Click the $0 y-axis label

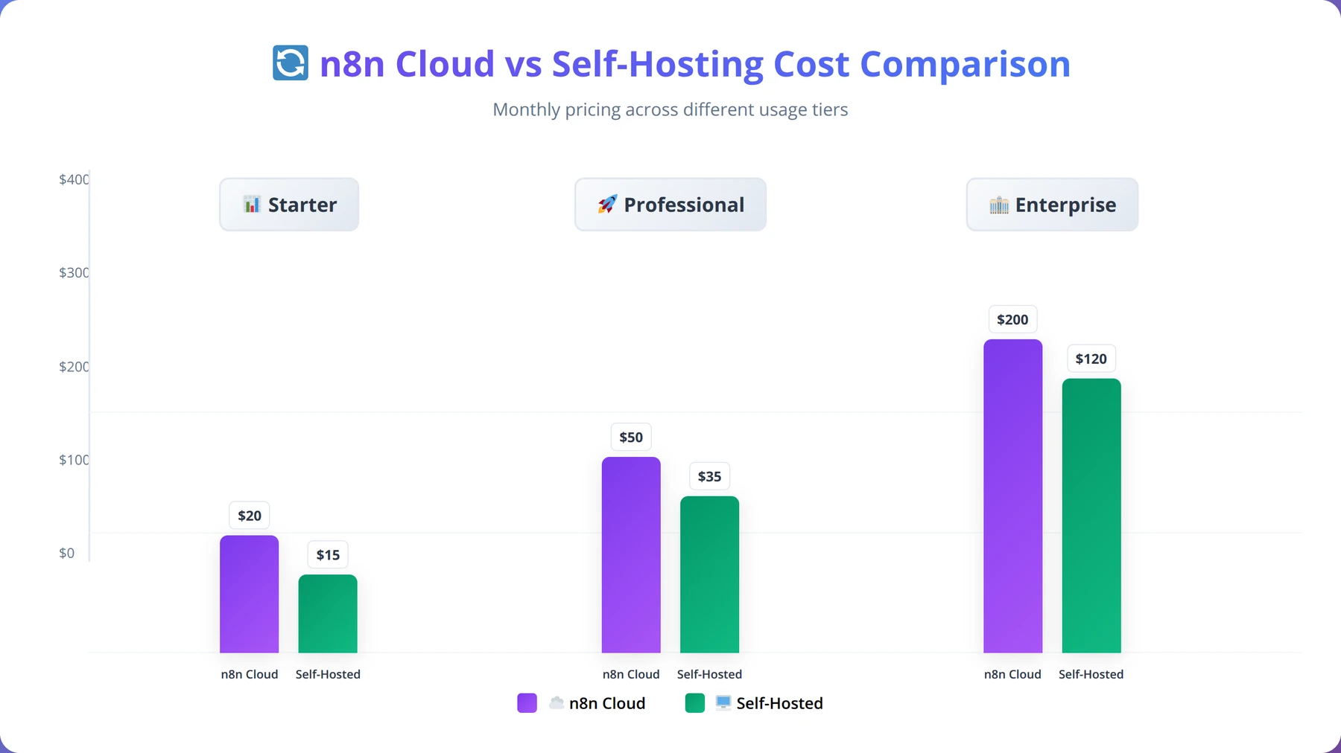[67, 554]
